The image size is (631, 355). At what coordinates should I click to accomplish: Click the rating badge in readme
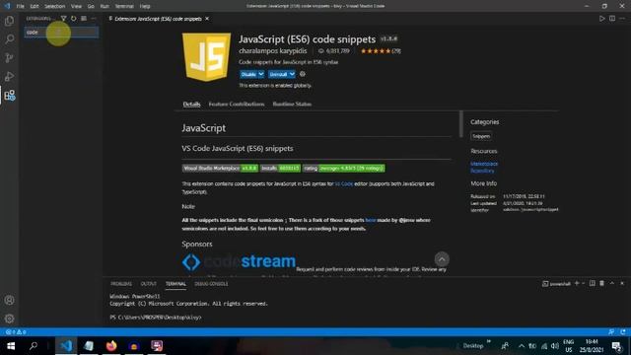[344, 169]
